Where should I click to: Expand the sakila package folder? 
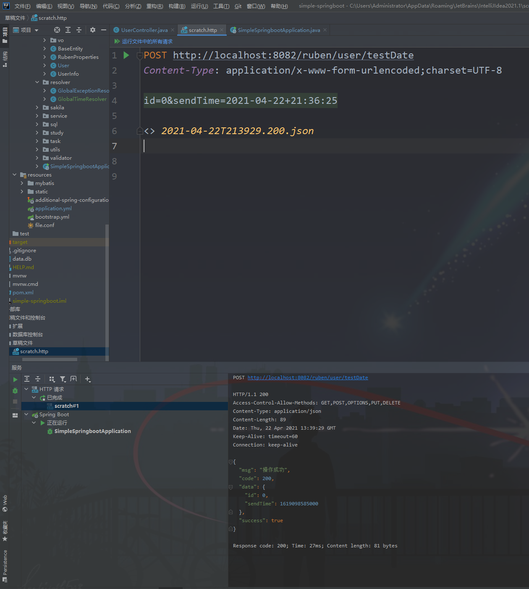(x=37, y=108)
